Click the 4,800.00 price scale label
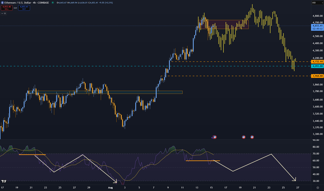The height and width of the screenshot is (191, 324). pos(317,16)
